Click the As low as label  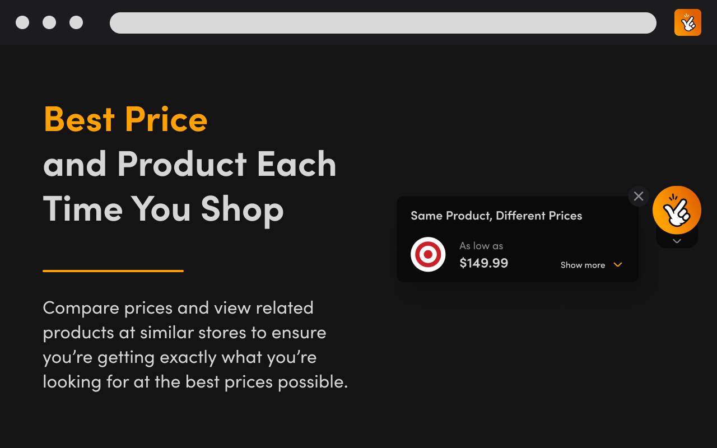click(x=481, y=246)
